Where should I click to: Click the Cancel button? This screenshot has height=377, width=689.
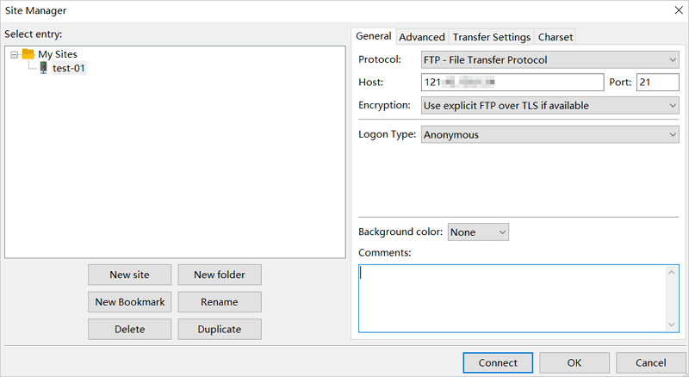click(651, 362)
